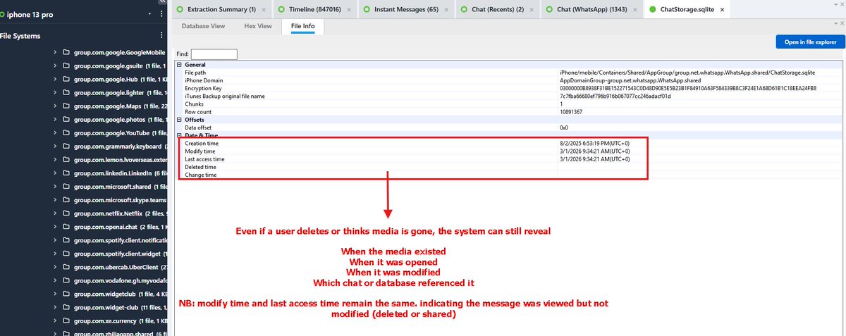Image resolution: width=846 pixels, height=336 pixels.
Task: Click folder icon beside group.com.google.Maps
Action: point(66,106)
